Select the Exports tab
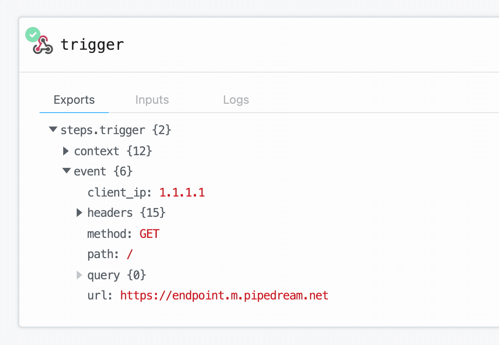Image resolution: width=499 pixels, height=345 pixels. (74, 100)
